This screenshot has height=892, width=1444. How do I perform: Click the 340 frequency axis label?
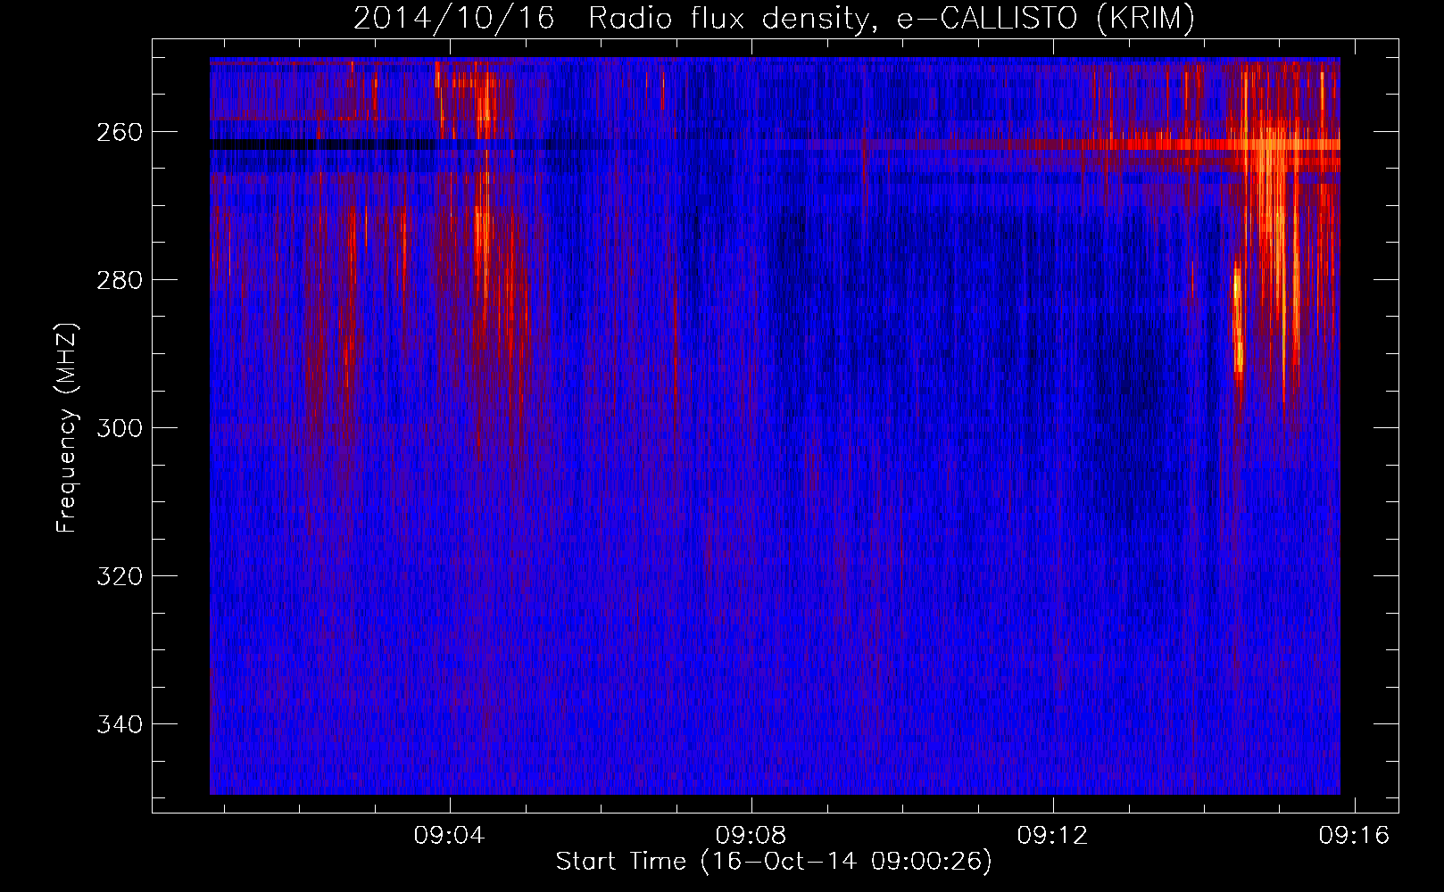119,724
